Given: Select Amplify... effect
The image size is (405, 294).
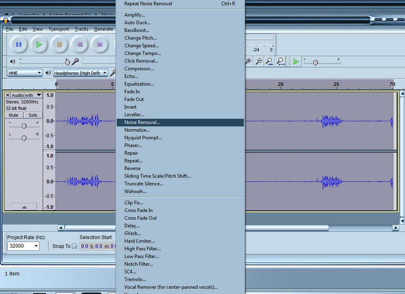Looking at the screenshot, I should [180, 15].
